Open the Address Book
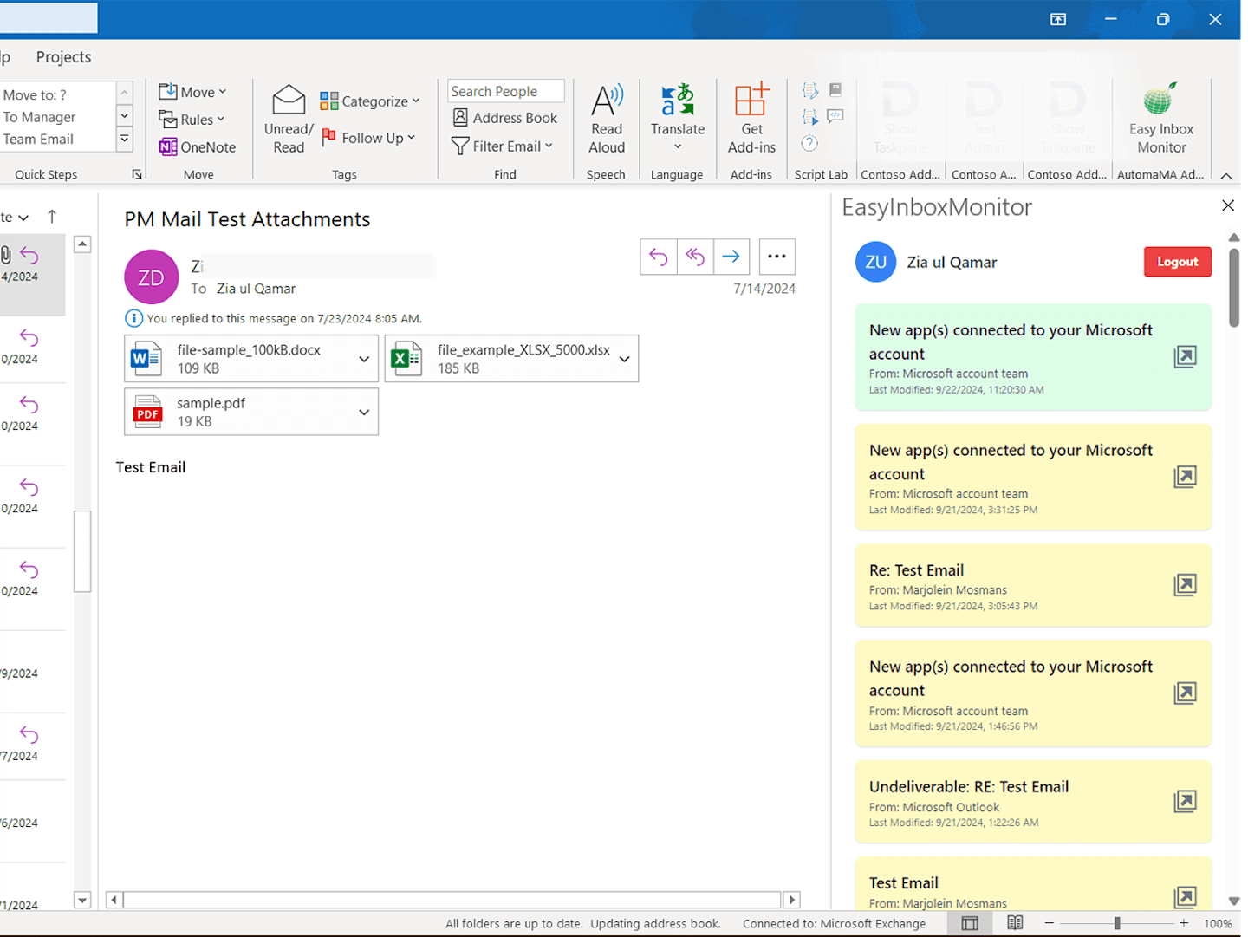Image resolution: width=1248 pixels, height=937 pixels. coord(505,118)
